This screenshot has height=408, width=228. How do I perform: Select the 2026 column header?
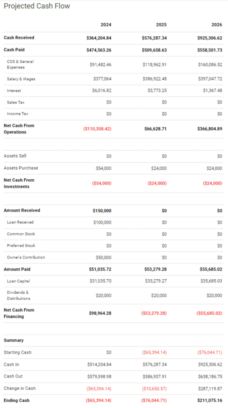coord(217,25)
